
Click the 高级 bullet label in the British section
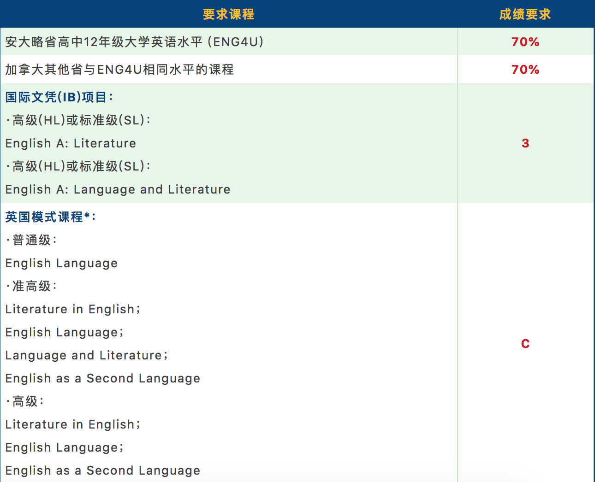(x=26, y=401)
